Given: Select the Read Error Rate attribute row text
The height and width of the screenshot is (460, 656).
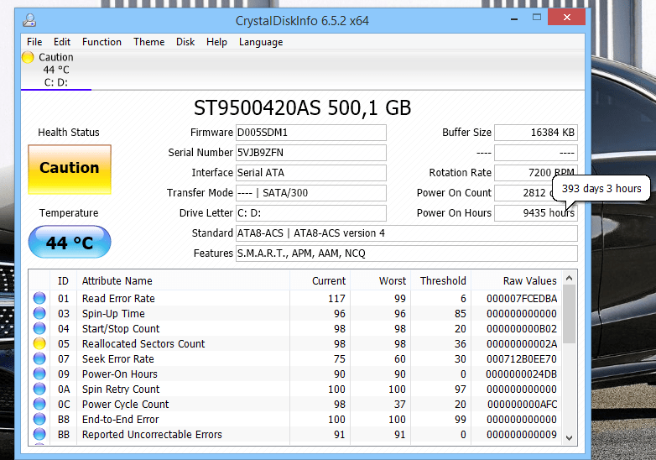Looking at the screenshot, I should coord(118,299).
